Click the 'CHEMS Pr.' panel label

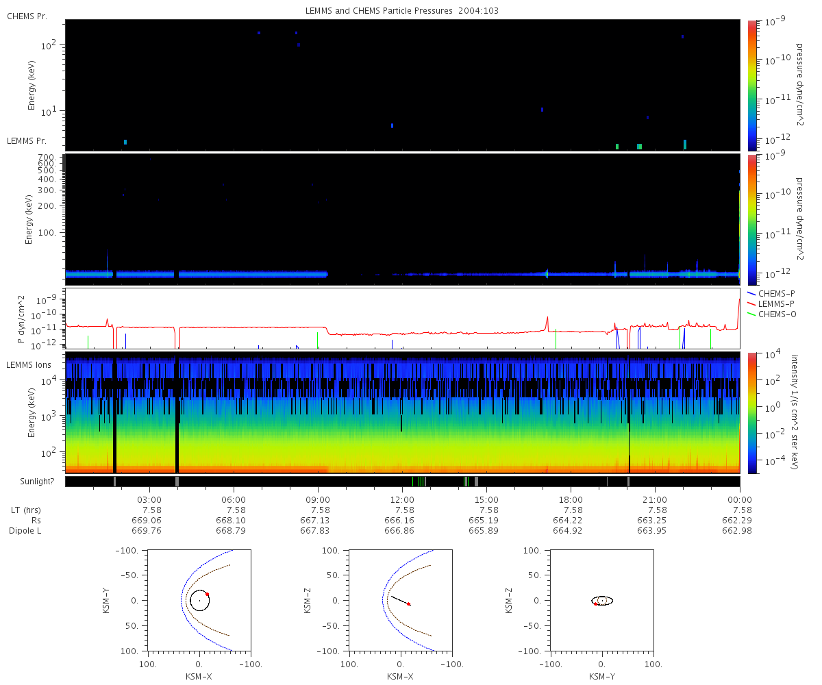pyautogui.click(x=27, y=16)
